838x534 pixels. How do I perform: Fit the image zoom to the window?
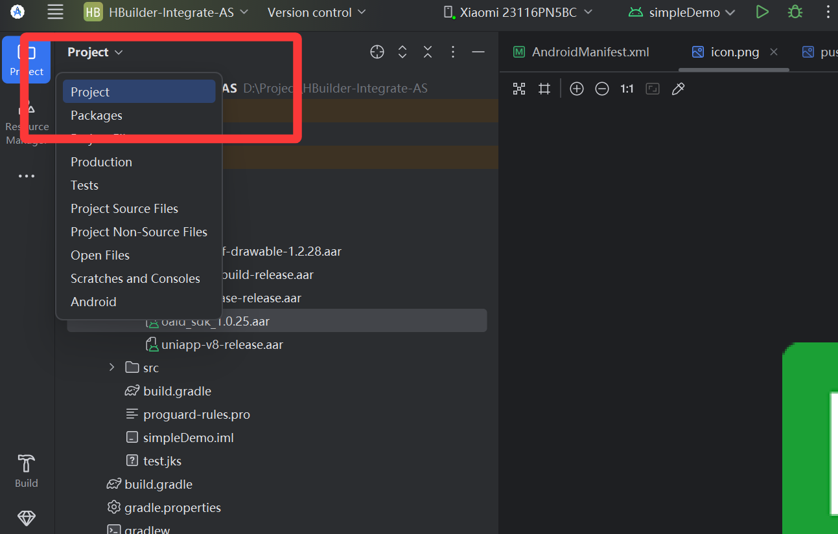point(653,89)
